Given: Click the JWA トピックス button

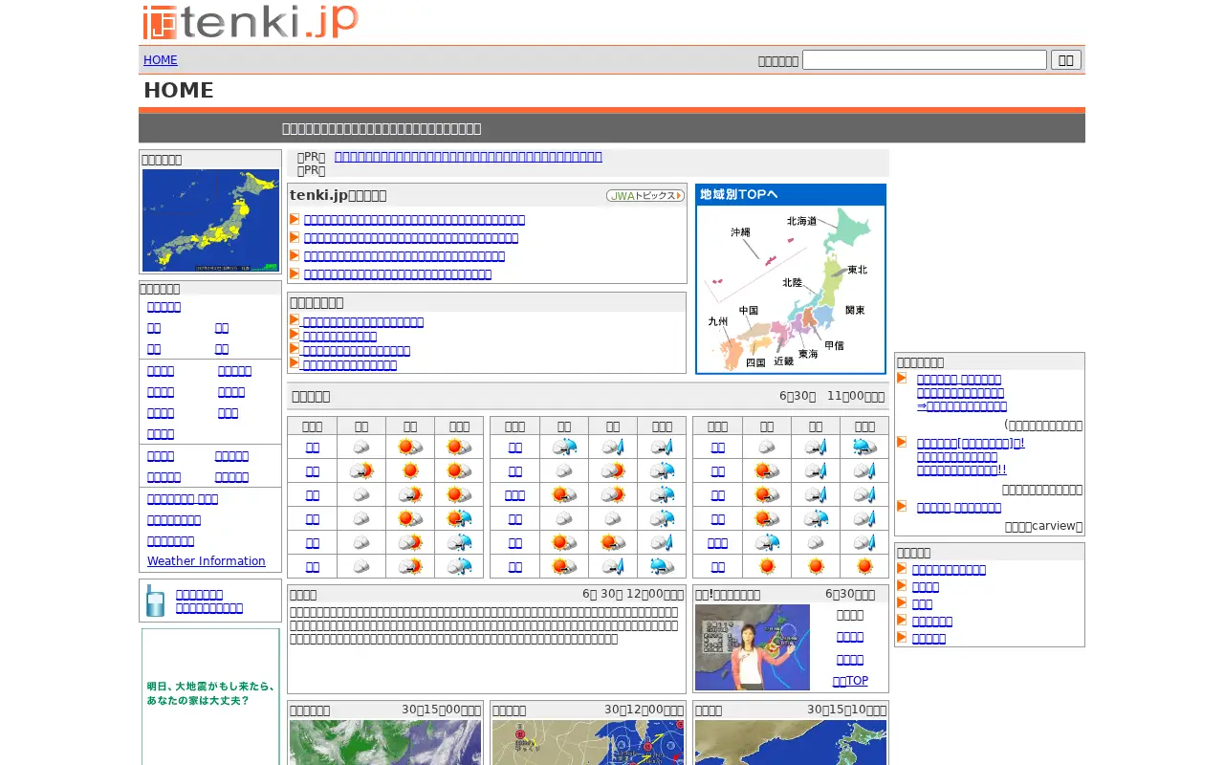Looking at the screenshot, I should coord(645,195).
